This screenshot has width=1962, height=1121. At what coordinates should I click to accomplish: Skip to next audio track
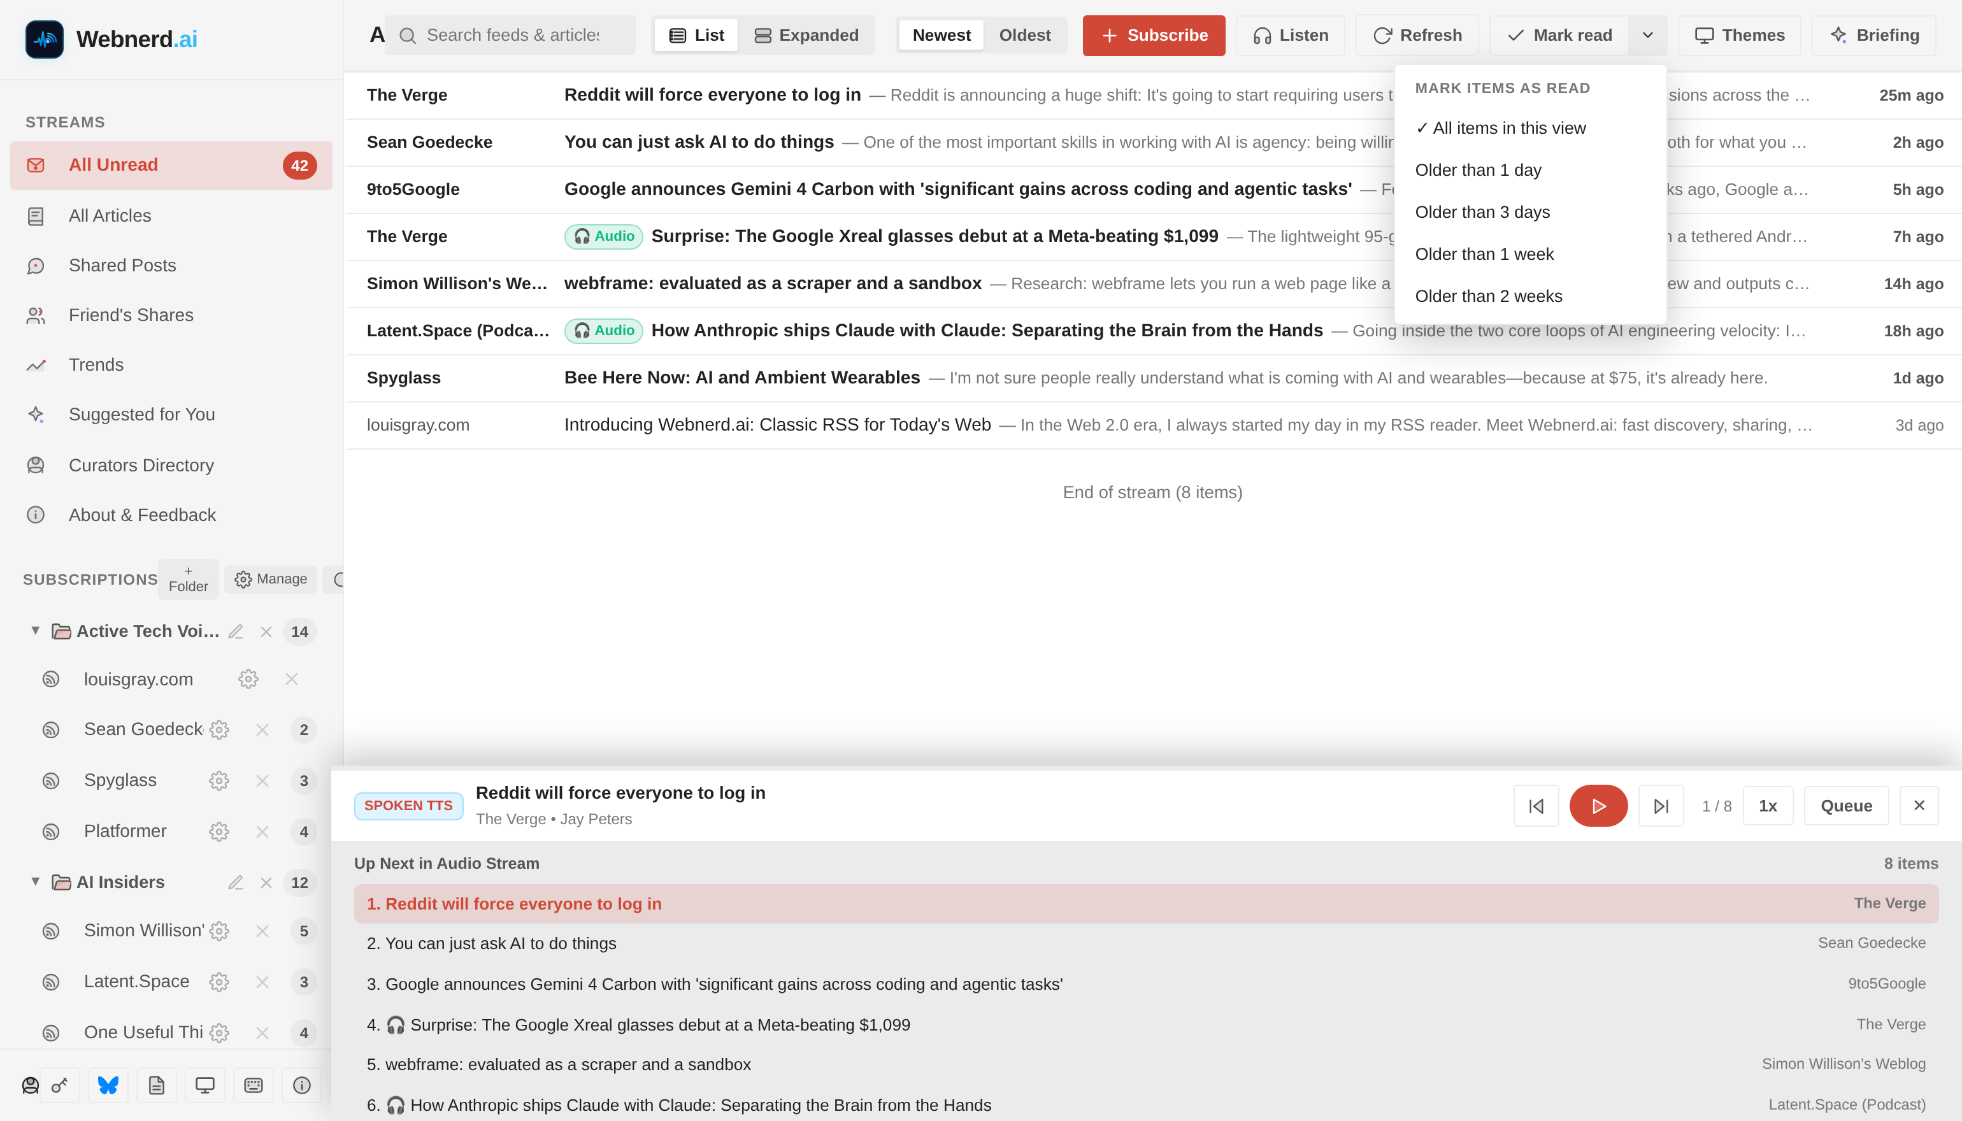(x=1660, y=805)
